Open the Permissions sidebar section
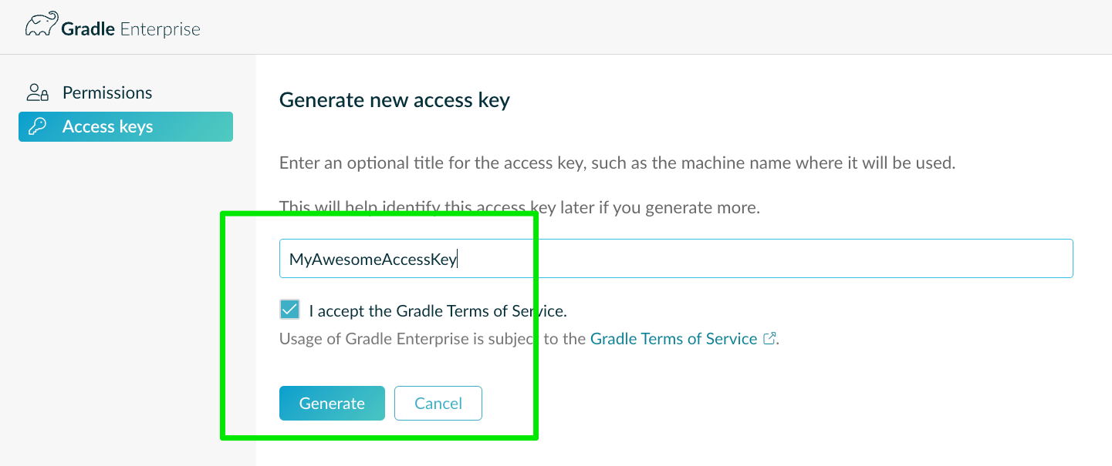 [x=107, y=92]
